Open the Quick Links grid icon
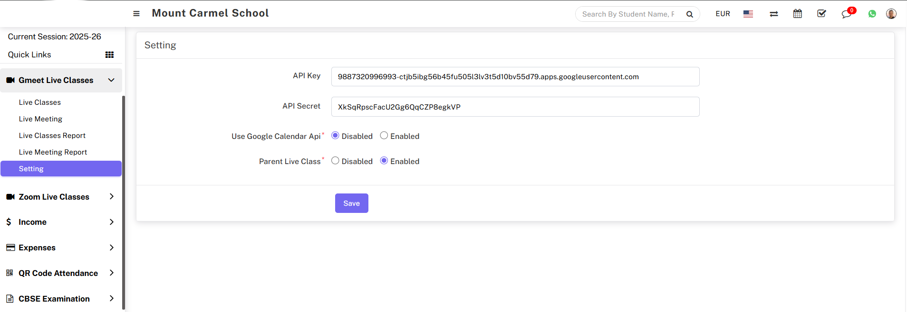Screen dimensions: 907x312 click(x=109, y=55)
